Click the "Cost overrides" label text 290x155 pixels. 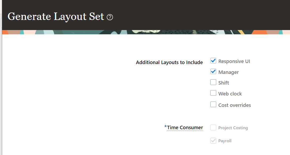234,105
